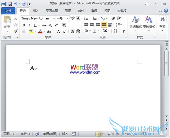Apply yellow text highlight color
The height and width of the screenshot is (138, 170).
tap(31, 32)
